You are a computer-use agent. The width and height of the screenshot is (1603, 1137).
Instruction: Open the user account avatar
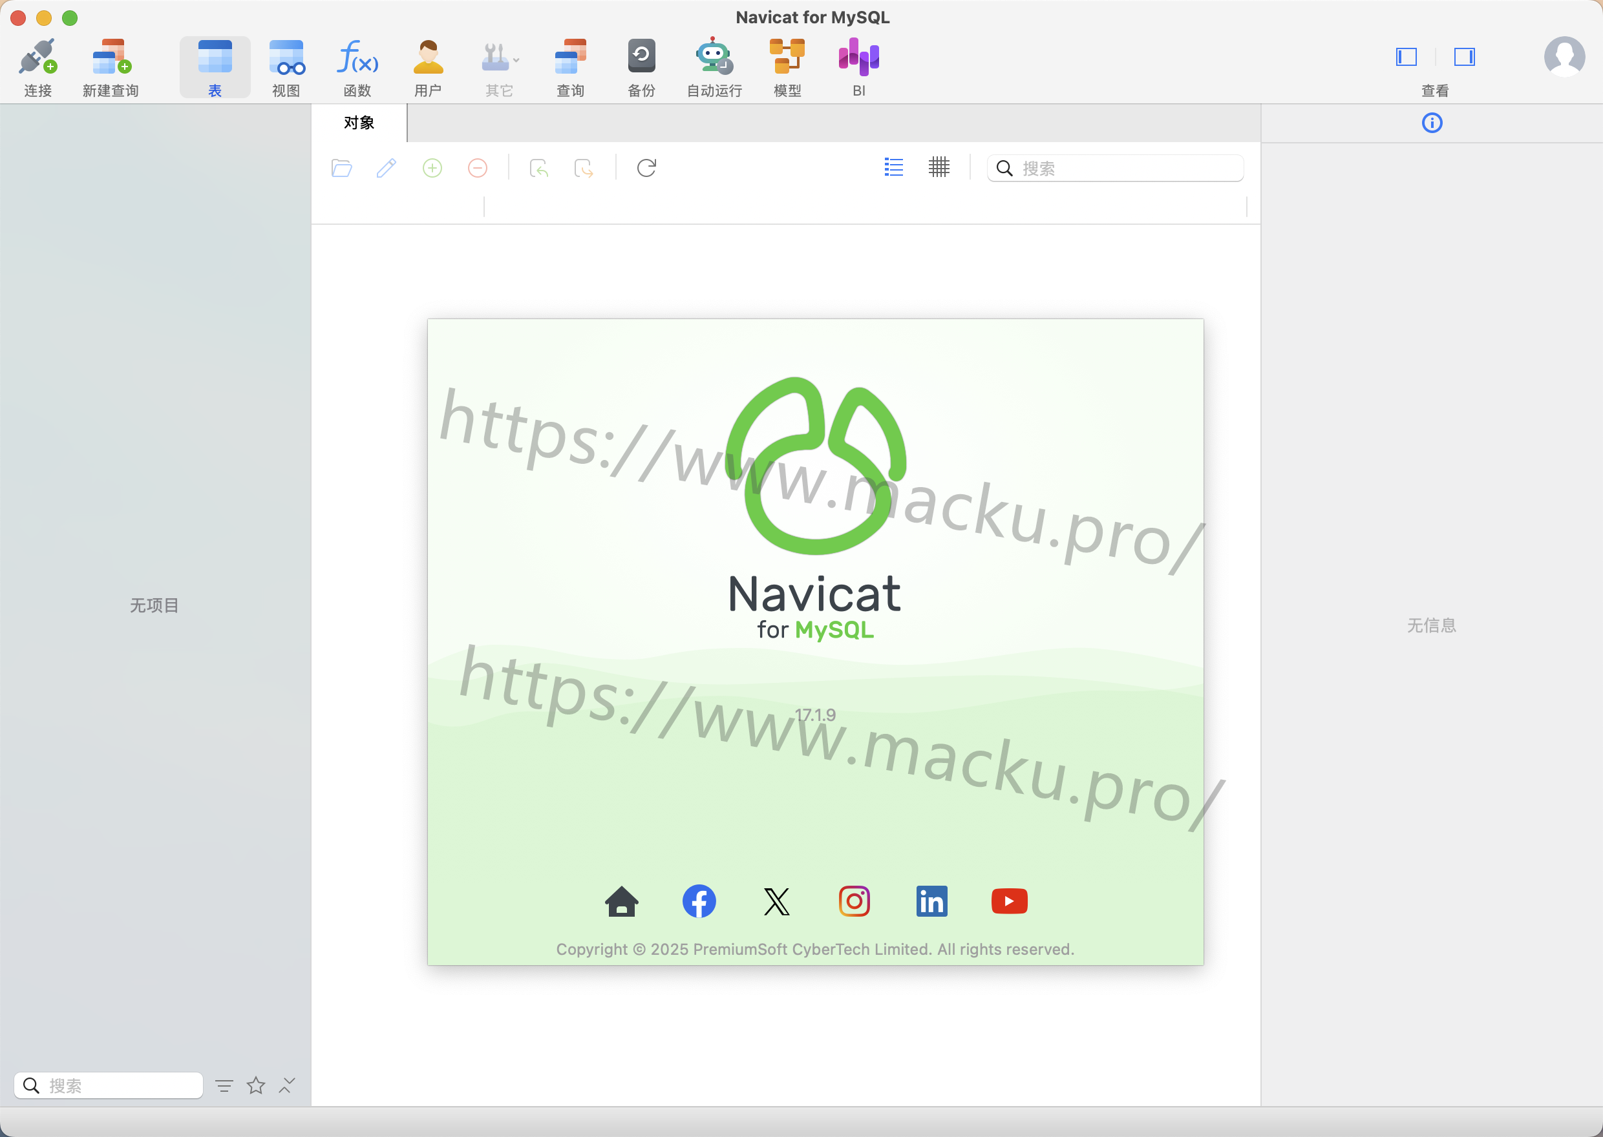point(1564,57)
